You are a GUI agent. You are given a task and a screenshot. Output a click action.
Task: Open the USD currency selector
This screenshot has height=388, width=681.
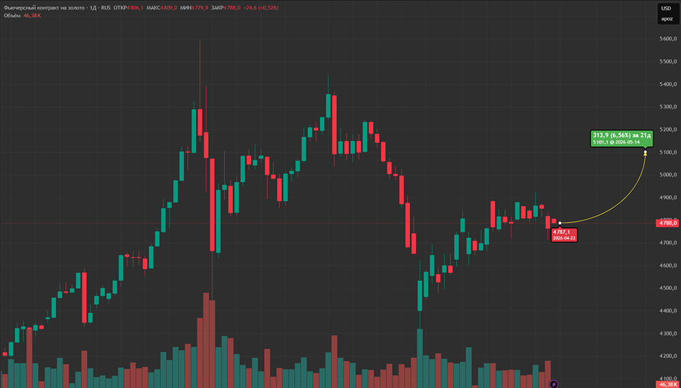click(x=666, y=8)
